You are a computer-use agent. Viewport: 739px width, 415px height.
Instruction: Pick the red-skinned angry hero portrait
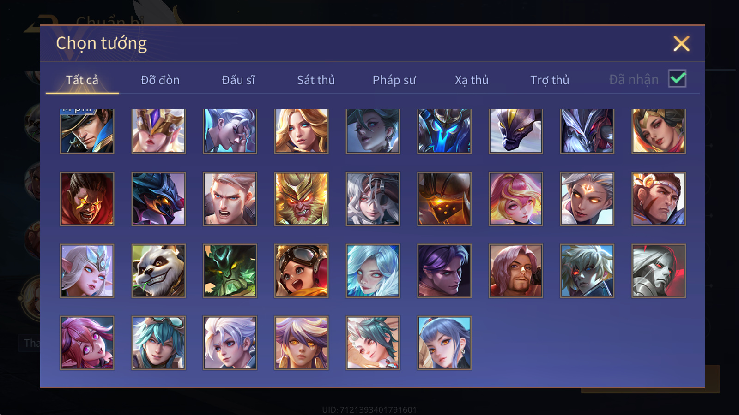pyautogui.click(x=87, y=199)
